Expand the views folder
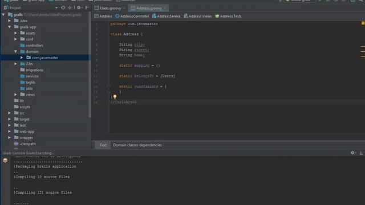Image resolution: width=365 pixels, height=205 pixels. pos(15,95)
